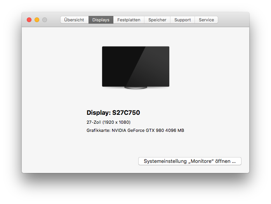271x204 pixels.
Task: Switch to the Service tab
Action: point(207,20)
